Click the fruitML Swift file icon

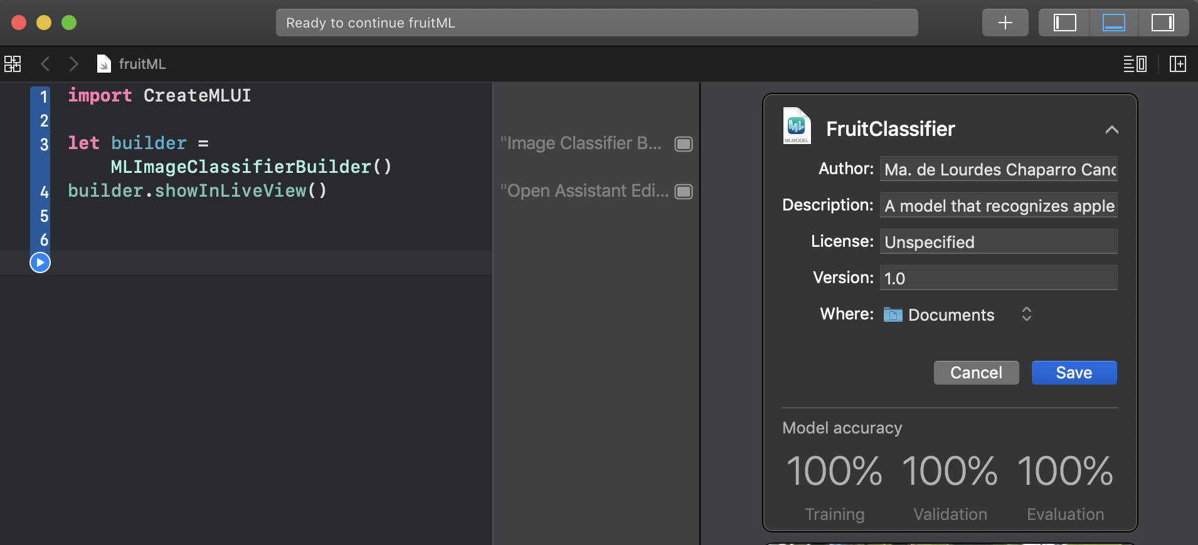pyautogui.click(x=103, y=64)
